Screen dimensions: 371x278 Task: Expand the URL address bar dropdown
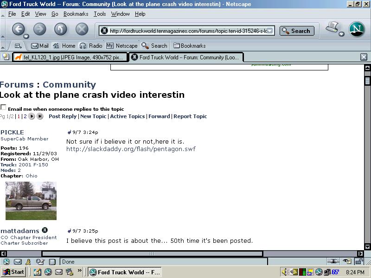pyautogui.click(x=270, y=31)
